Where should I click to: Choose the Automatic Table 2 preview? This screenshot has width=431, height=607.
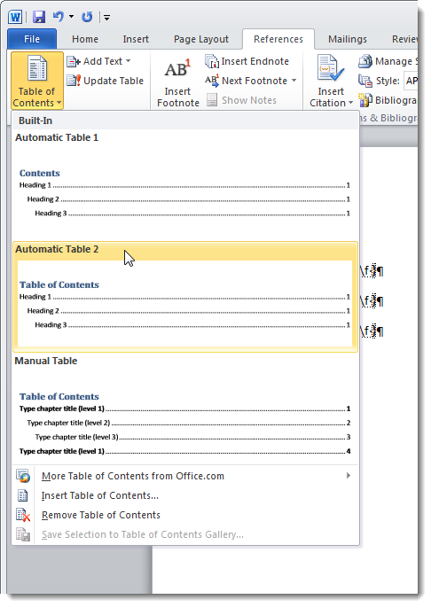pos(184,303)
